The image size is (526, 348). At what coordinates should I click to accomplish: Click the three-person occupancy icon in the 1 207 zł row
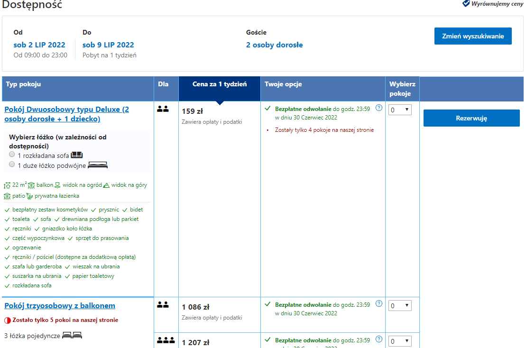pyautogui.click(x=166, y=340)
